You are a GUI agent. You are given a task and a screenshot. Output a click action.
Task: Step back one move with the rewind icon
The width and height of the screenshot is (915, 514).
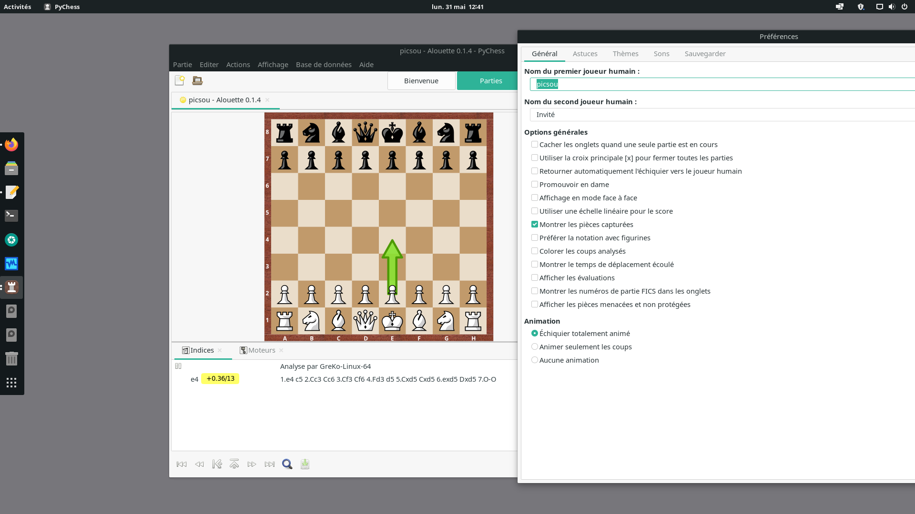tap(199, 464)
